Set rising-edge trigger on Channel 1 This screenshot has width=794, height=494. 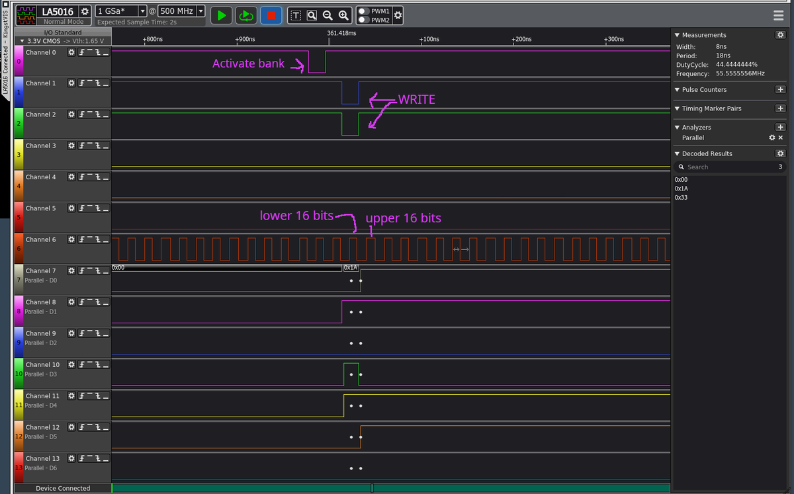pyautogui.click(x=82, y=83)
